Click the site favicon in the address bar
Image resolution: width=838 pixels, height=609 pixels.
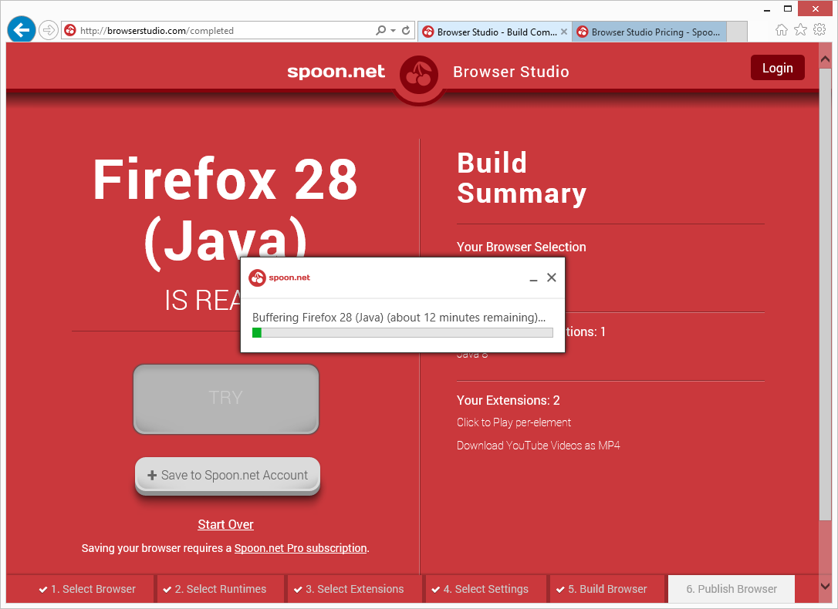click(70, 30)
